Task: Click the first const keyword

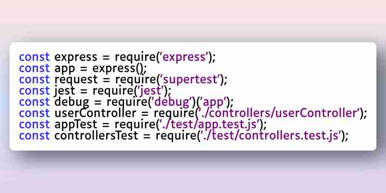Action: 34,57
